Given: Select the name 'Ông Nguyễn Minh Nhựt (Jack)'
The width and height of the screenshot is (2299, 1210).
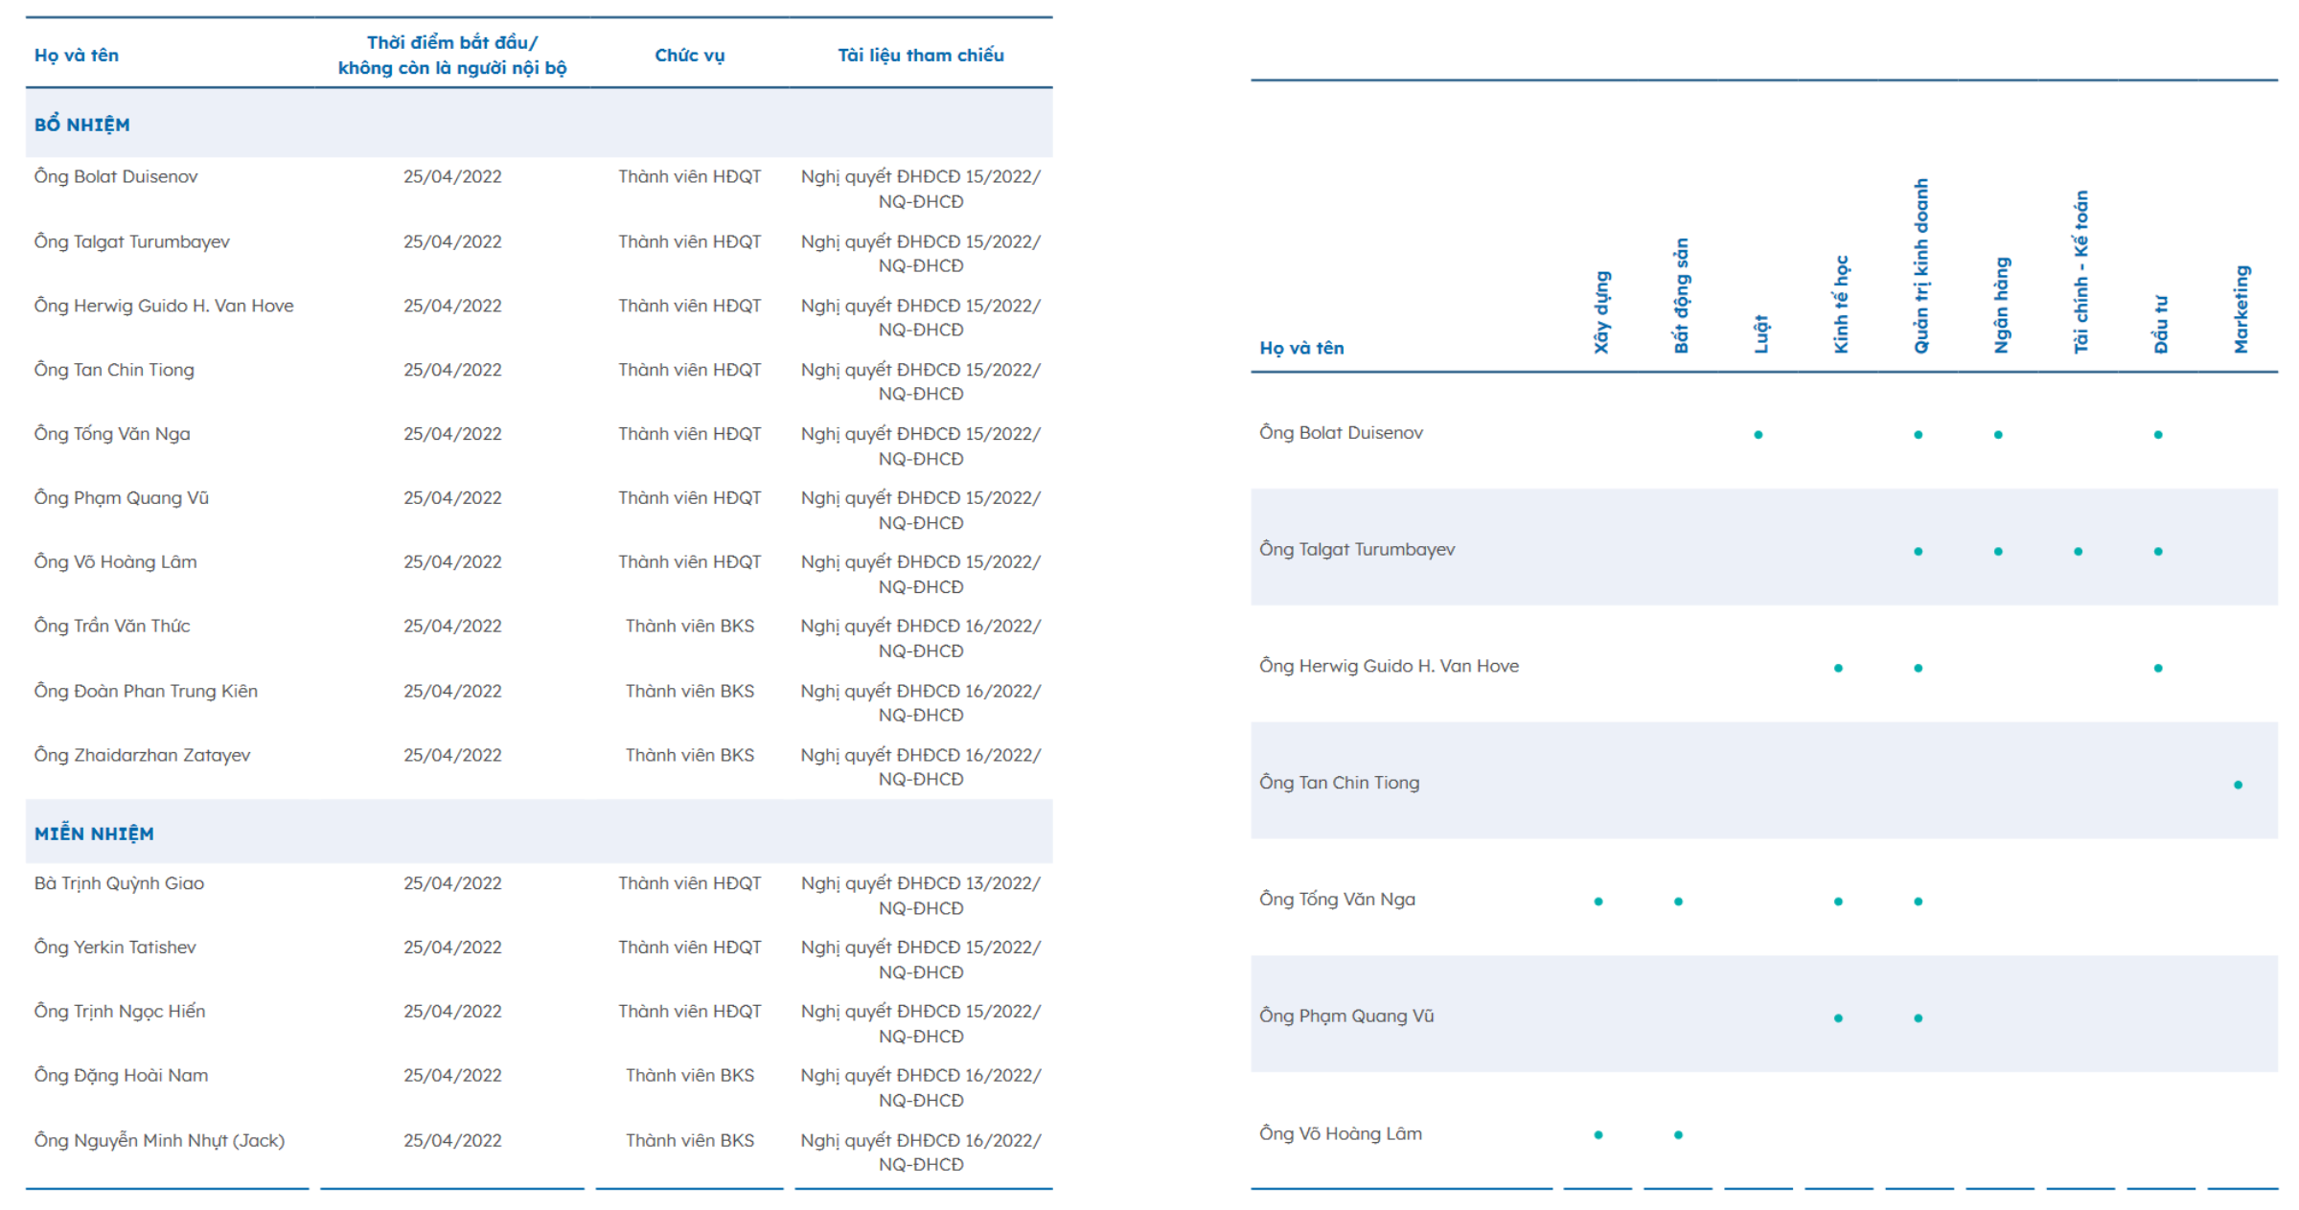Looking at the screenshot, I should (x=159, y=1140).
